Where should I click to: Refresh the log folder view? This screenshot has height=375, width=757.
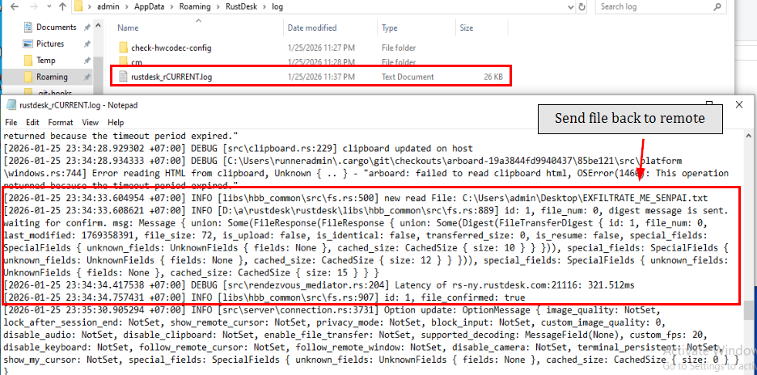click(x=582, y=6)
